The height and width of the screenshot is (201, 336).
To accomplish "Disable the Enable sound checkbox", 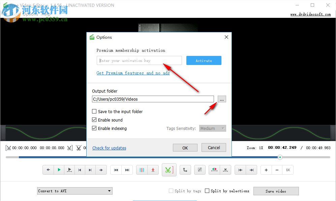I will pos(94,120).
